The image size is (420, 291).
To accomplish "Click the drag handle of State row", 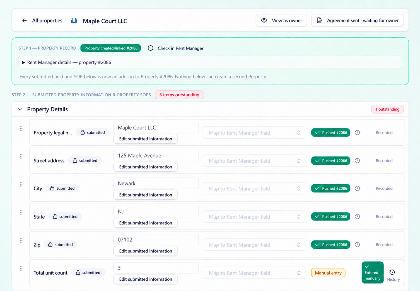I will pos(21,212).
